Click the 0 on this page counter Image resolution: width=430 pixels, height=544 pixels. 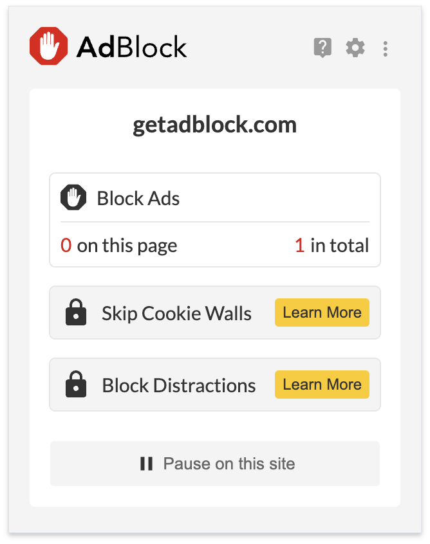pyautogui.click(x=66, y=245)
